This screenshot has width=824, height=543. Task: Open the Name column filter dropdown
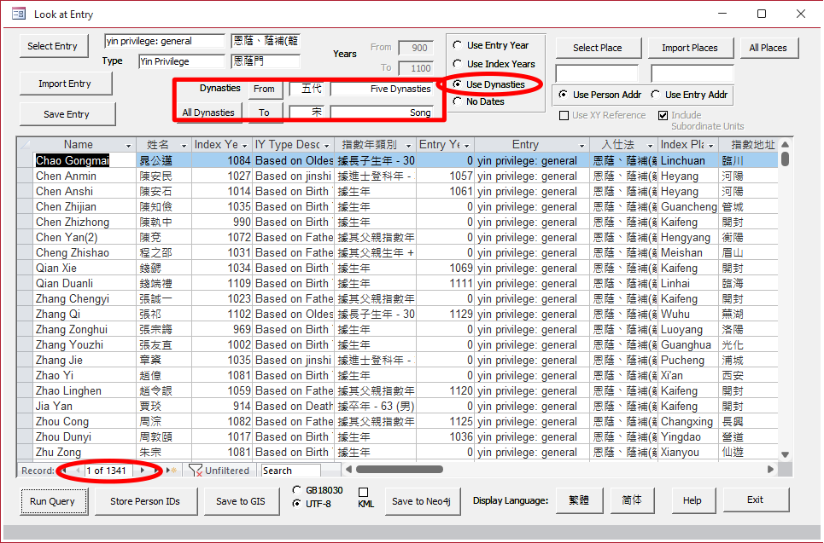point(129,145)
